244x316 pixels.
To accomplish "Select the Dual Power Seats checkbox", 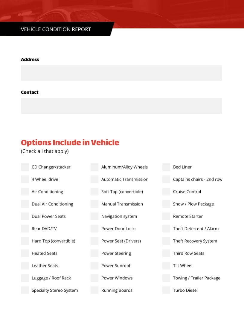I will point(25,216).
